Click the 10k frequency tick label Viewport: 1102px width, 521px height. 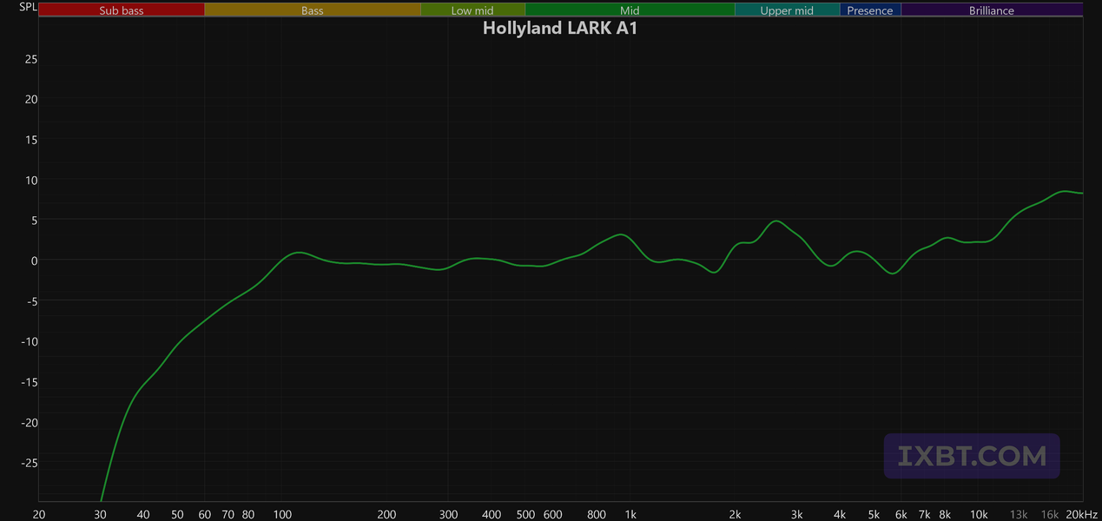(979, 514)
